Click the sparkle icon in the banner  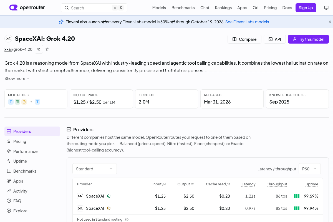[61, 22]
